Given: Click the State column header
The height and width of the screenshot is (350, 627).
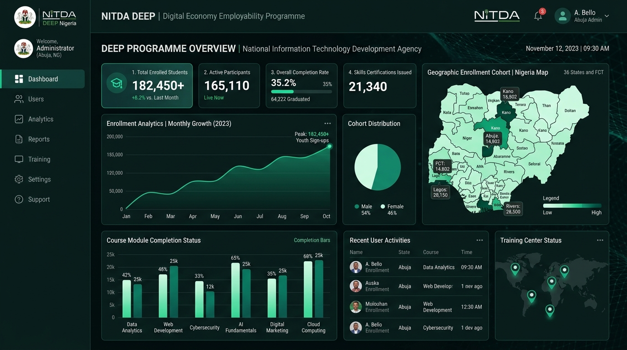Looking at the screenshot, I should [404, 252].
